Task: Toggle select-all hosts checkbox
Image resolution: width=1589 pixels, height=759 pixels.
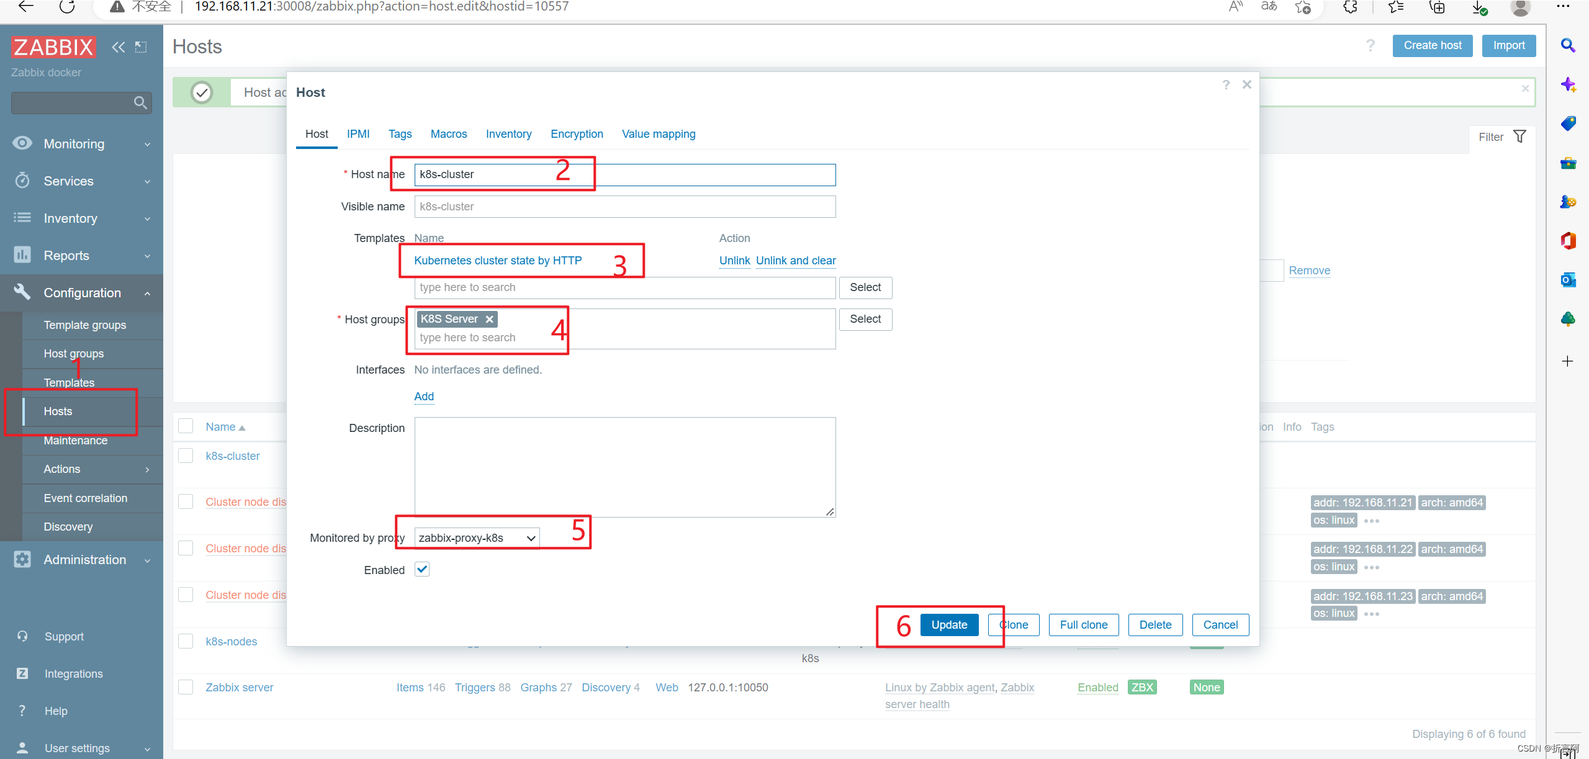Action: point(186,426)
